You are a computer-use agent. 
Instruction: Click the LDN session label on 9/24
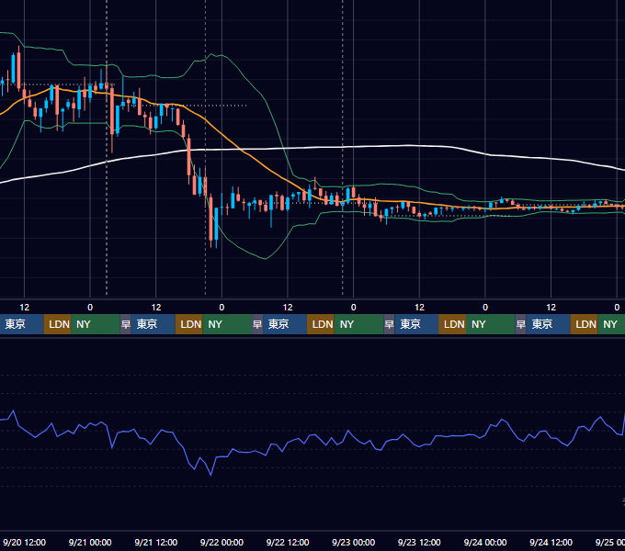pyautogui.click(x=586, y=324)
